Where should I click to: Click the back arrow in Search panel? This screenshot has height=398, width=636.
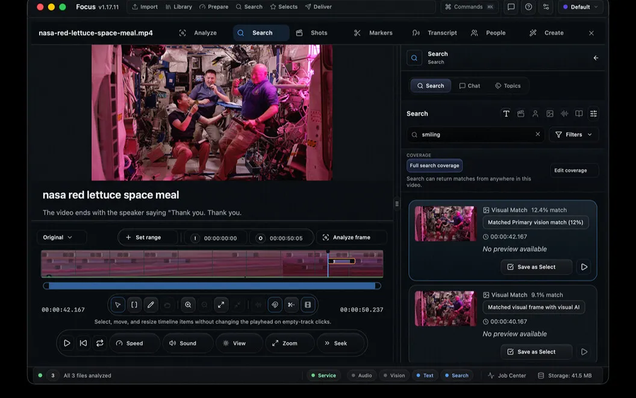click(x=596, y=58)
